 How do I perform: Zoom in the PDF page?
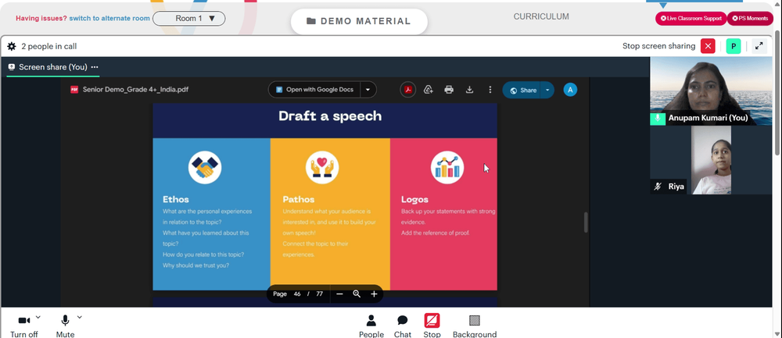(374, 294)
